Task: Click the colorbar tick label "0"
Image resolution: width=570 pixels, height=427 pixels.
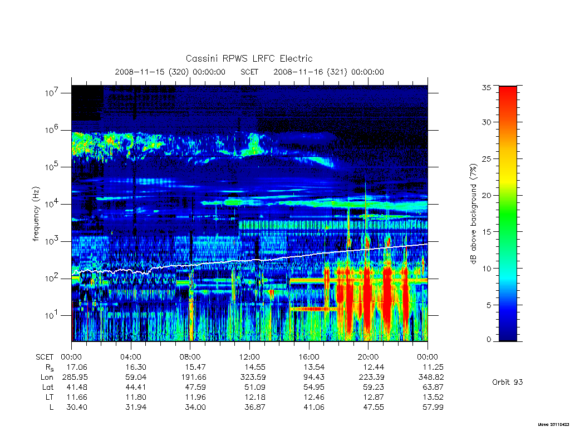Action: coord(488,340)
